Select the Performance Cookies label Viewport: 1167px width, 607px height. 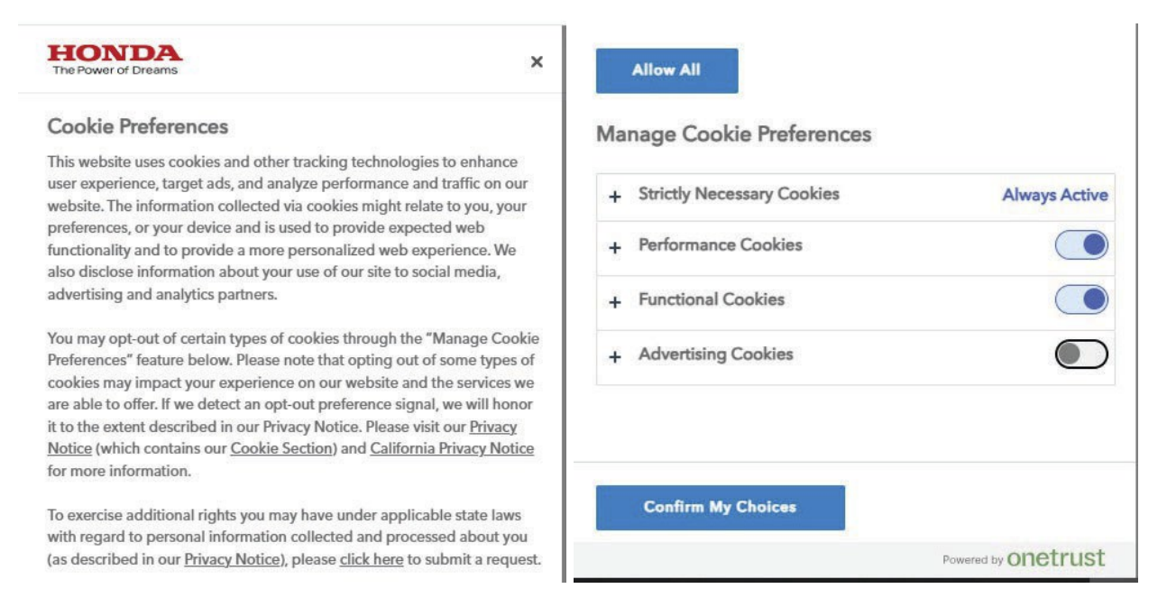[720, 244]
